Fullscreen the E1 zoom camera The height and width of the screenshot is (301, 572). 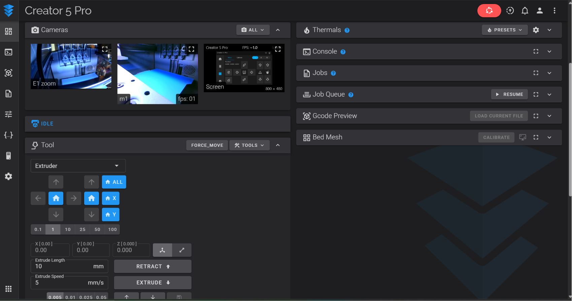(x=105, y=49)
